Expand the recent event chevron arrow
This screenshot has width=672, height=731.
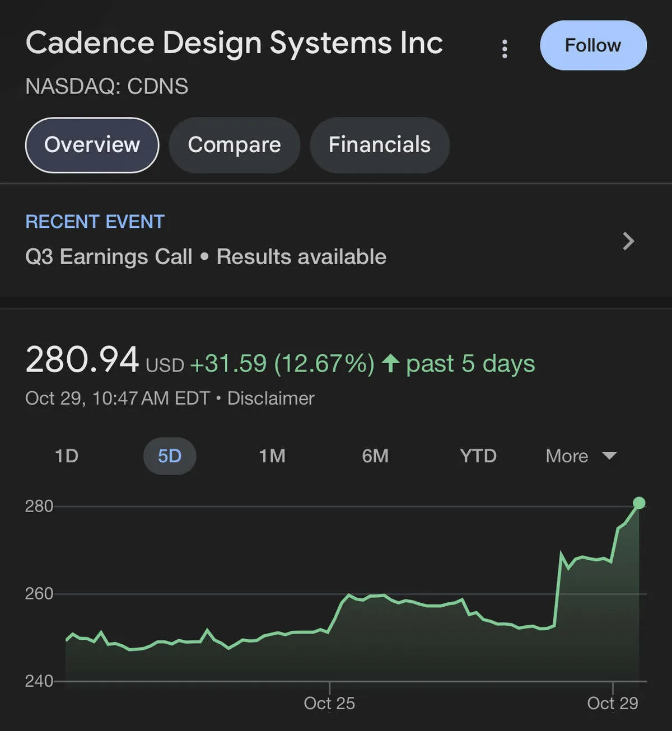tap(628, 241)
